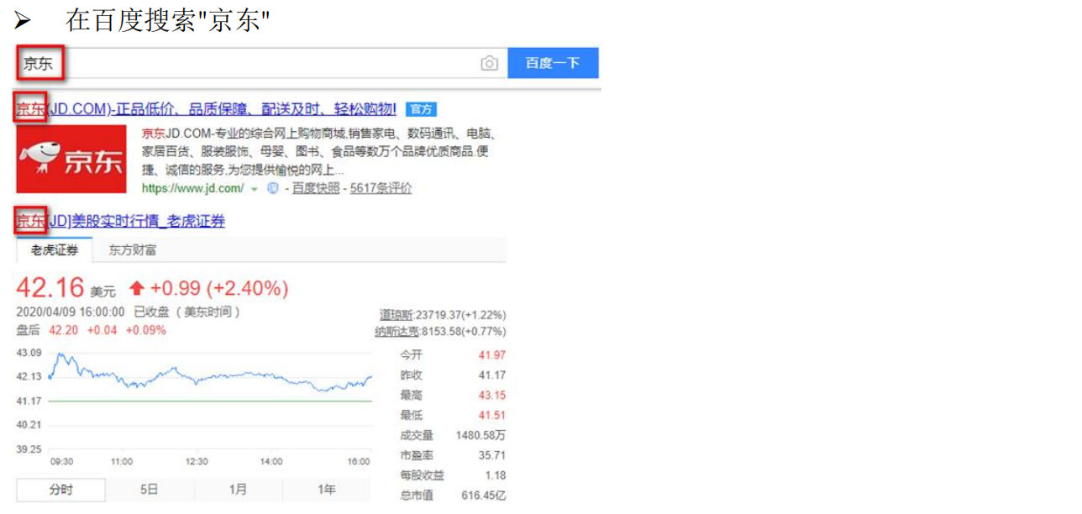Focus the Baidu search input field
Screen dimensions: 1082x514
pos(262,63)
